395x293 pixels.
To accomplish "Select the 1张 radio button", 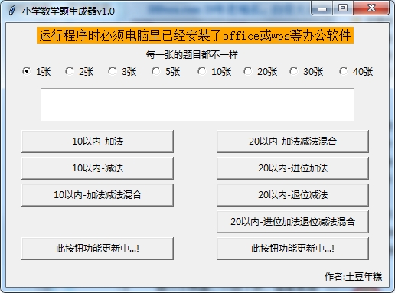I will [27, 71].
